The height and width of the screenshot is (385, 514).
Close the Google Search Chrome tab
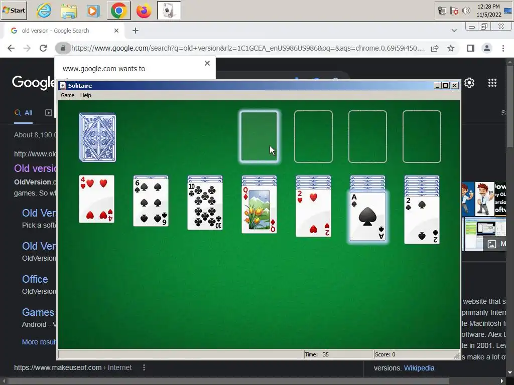tap(116, 31)
